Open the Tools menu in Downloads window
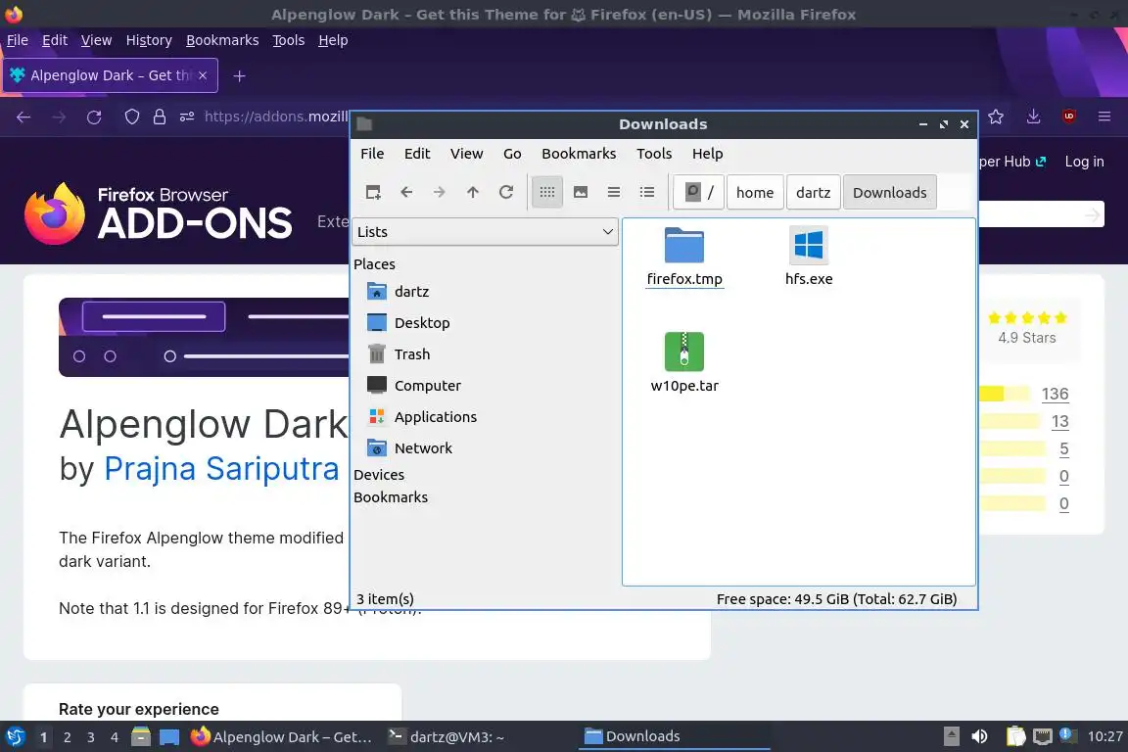The height and width of the screenshot is (752, 1128). [654, 154]
